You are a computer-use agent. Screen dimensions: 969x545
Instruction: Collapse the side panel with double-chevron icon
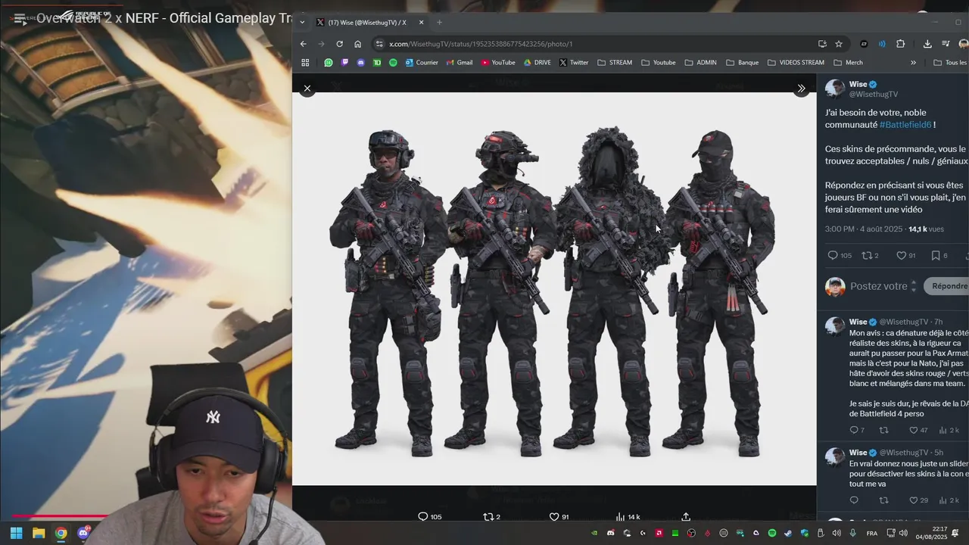[801, 89]
